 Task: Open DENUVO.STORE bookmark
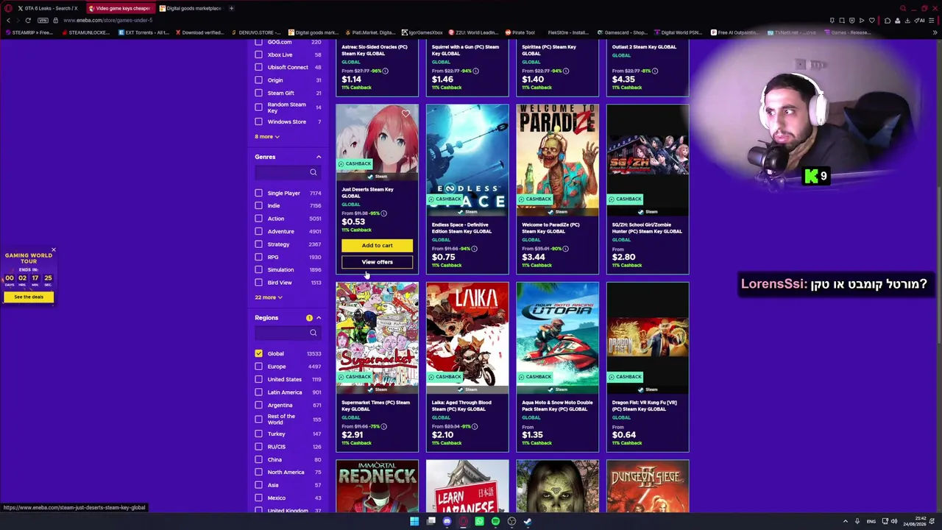pos(256,32)
